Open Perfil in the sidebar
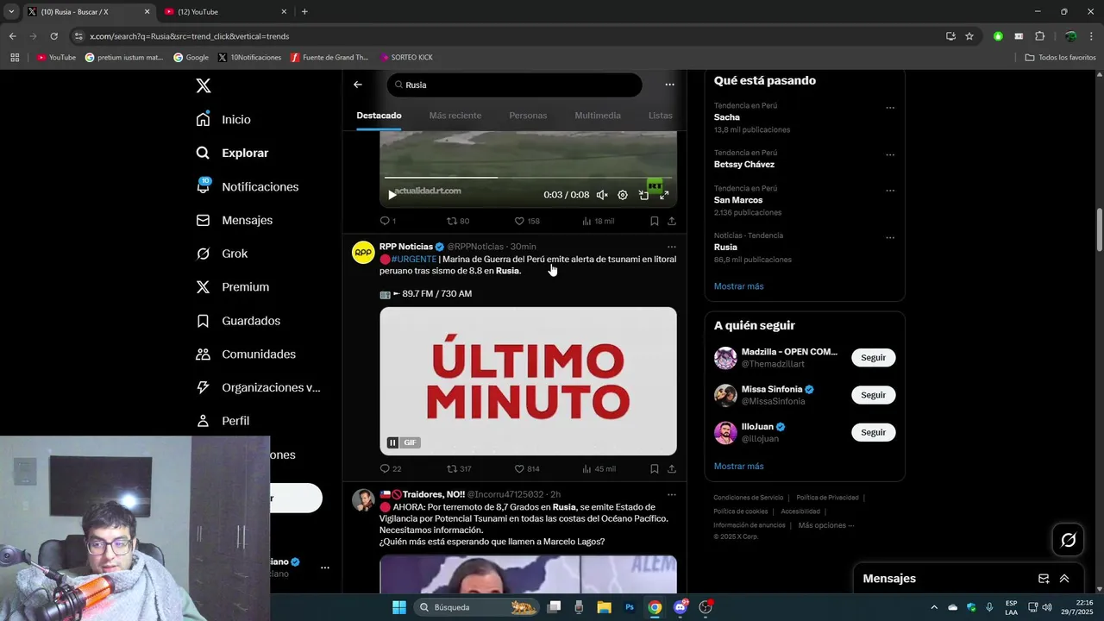The image size is (1104, 621). [223, 421]
